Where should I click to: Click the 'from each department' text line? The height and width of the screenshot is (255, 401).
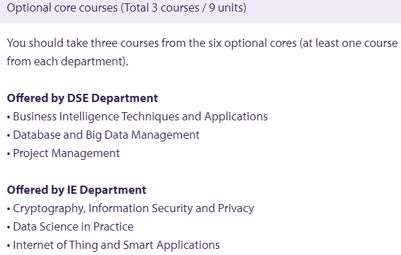(67, 62)
